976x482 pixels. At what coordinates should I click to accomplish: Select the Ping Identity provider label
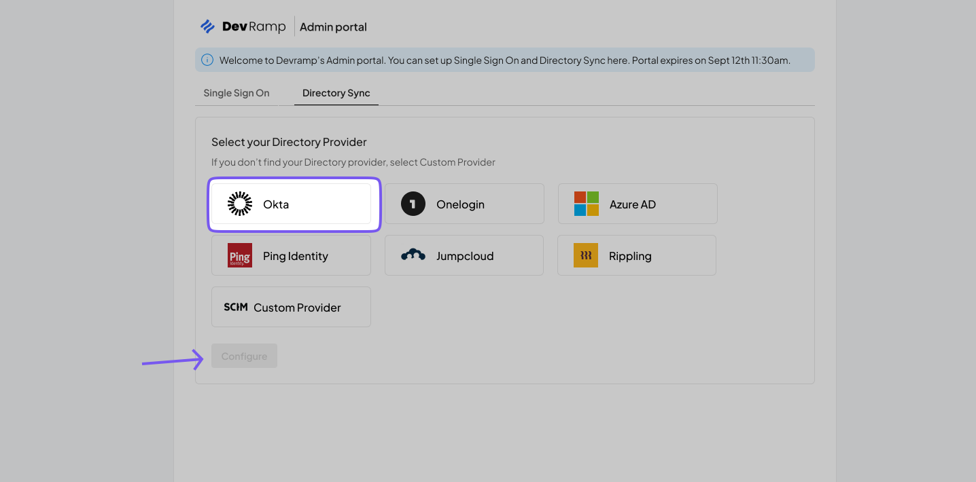(x=296, y=256)
